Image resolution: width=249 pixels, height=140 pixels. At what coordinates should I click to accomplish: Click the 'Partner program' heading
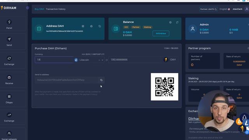200,48
